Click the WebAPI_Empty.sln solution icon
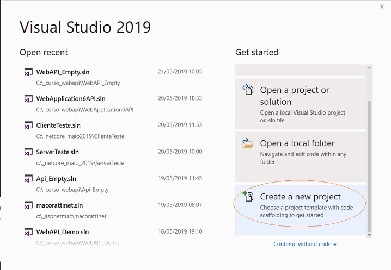391x270 pixels. click(28, 72)
